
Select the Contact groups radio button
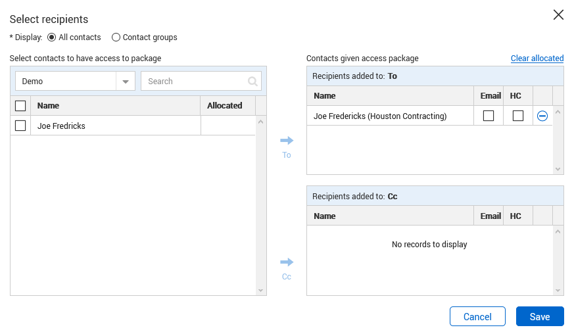click(116, 37)
